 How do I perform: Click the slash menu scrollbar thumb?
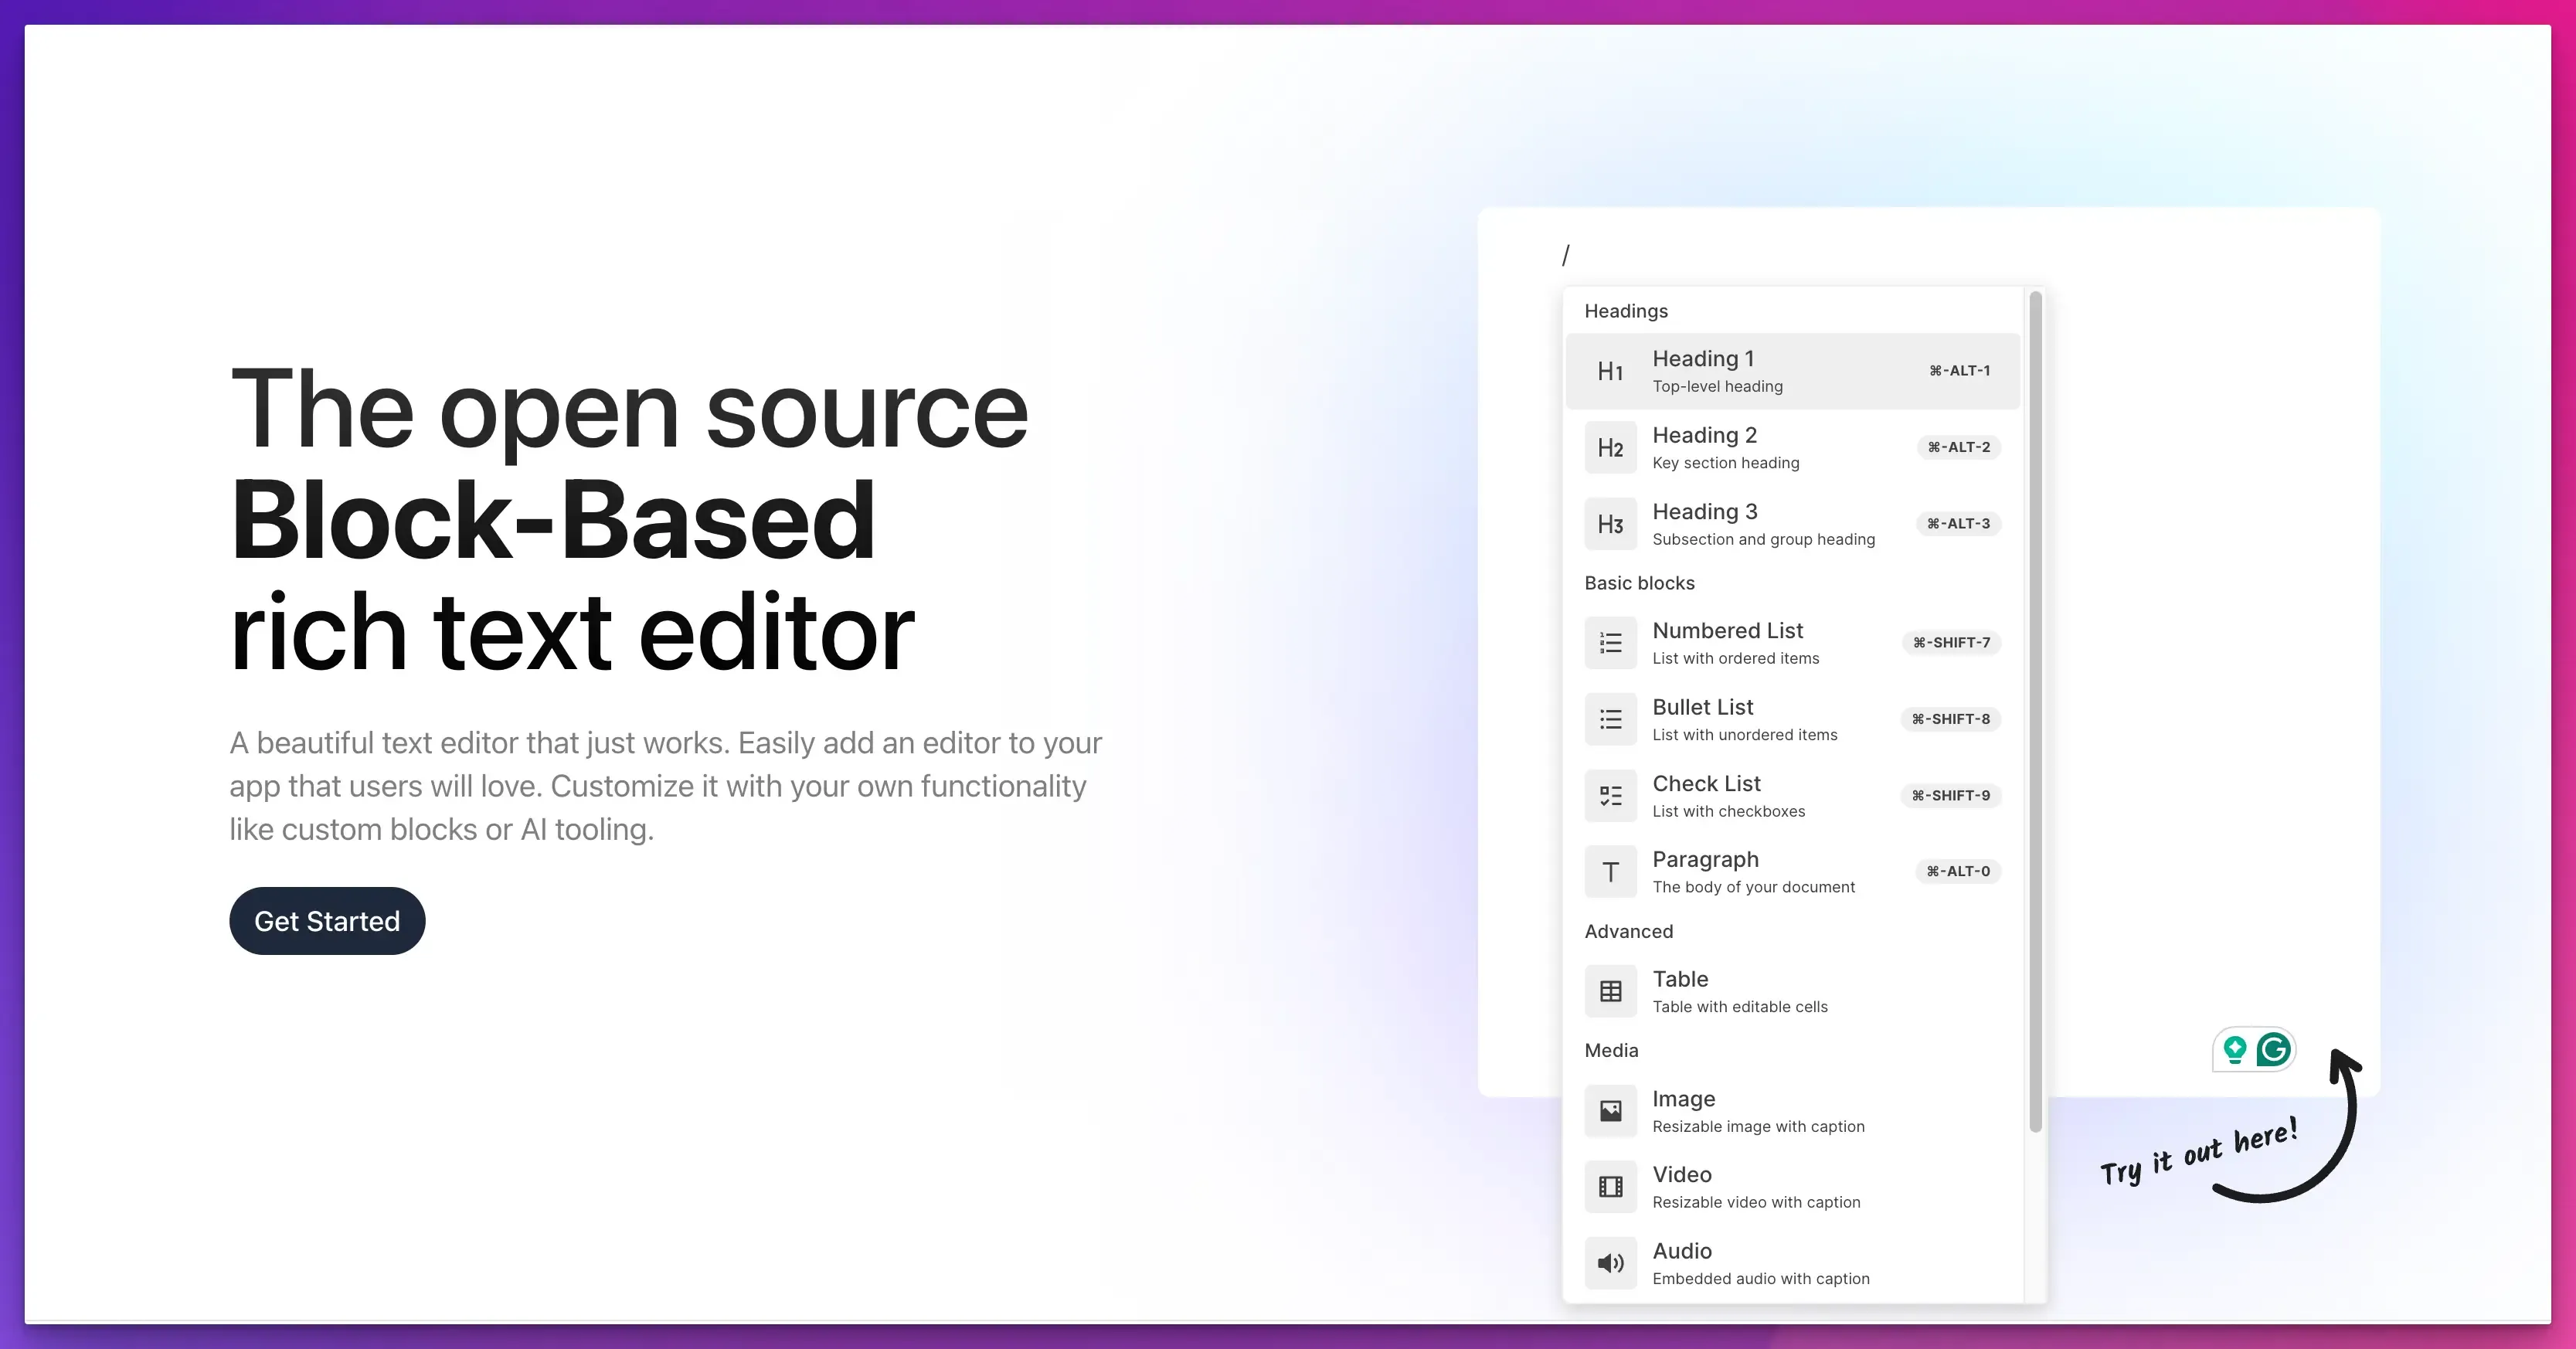(x=2035, y=712)
